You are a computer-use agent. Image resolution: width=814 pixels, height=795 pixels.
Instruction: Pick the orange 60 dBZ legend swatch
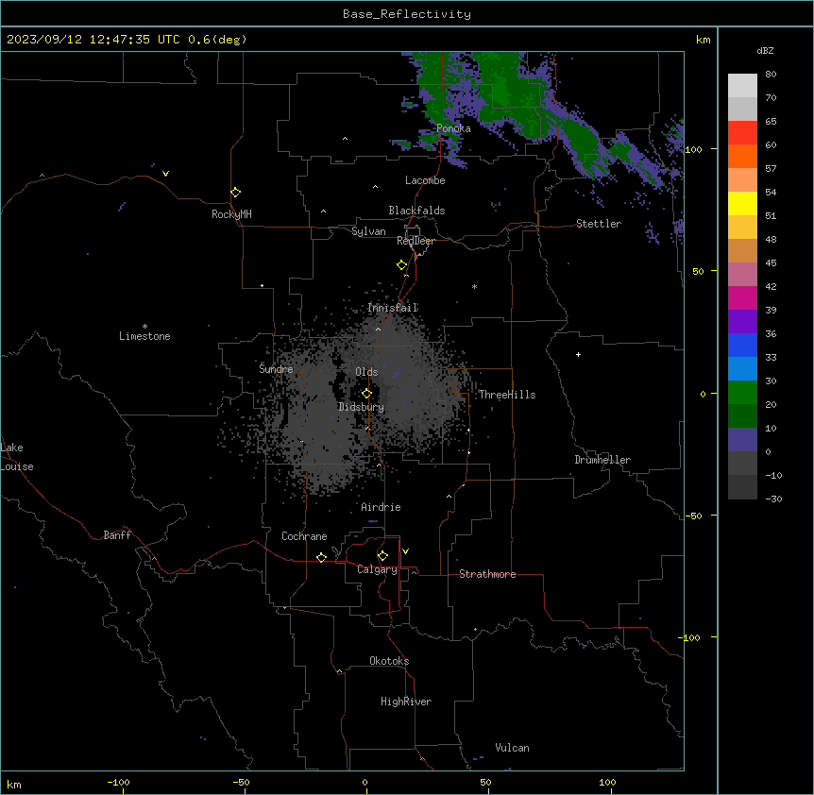(742, 156)
